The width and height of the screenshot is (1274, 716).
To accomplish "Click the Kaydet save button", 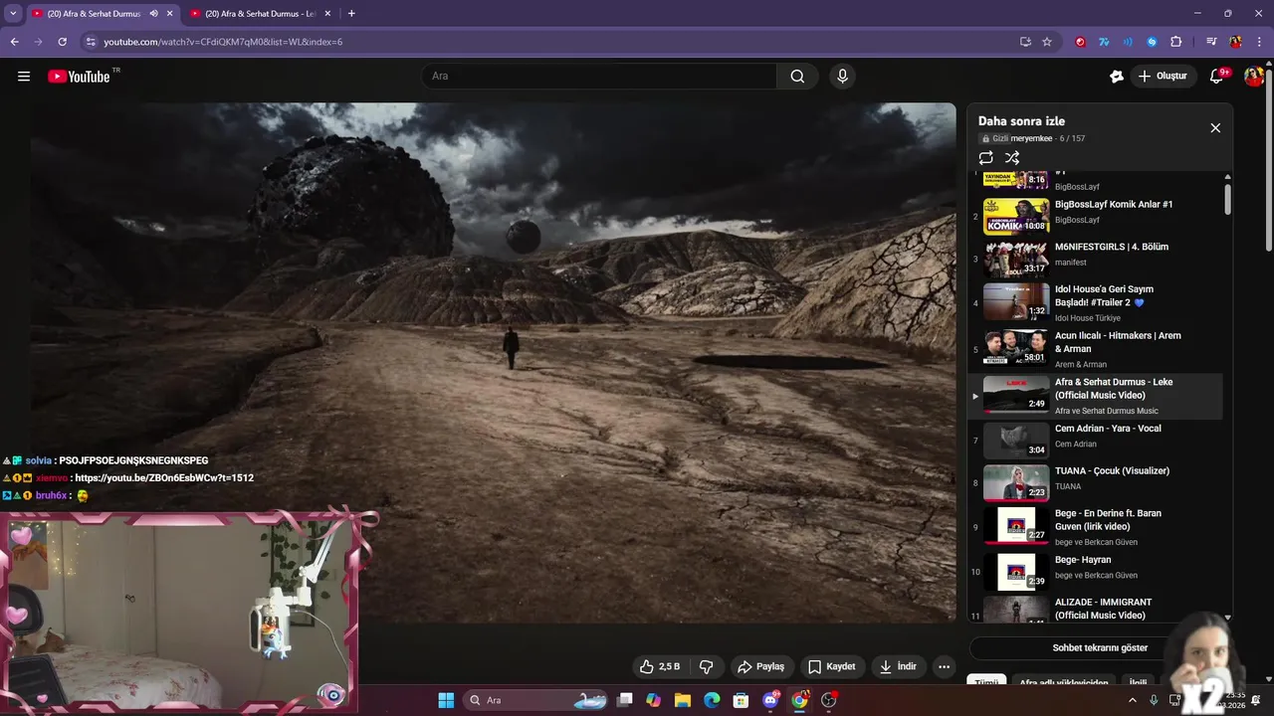I will point(832,666).
